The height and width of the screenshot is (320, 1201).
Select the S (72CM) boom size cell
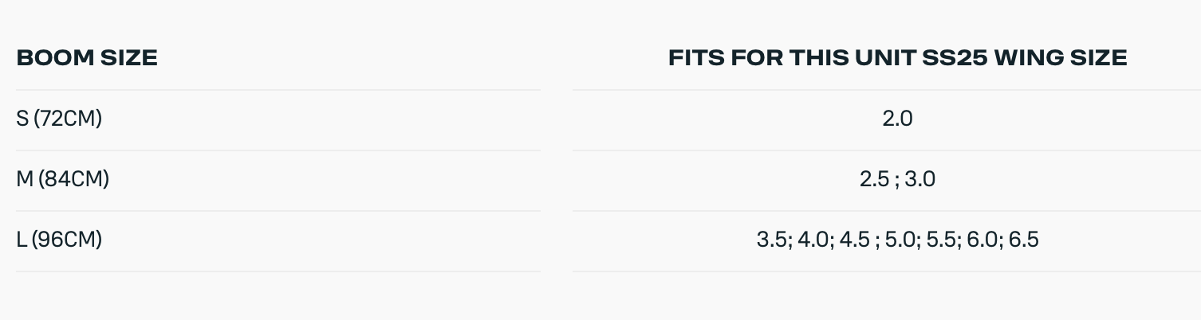point(59,119)
